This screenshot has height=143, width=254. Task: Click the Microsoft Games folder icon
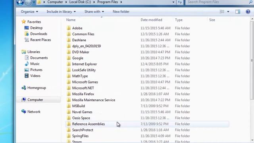point(69,82)
